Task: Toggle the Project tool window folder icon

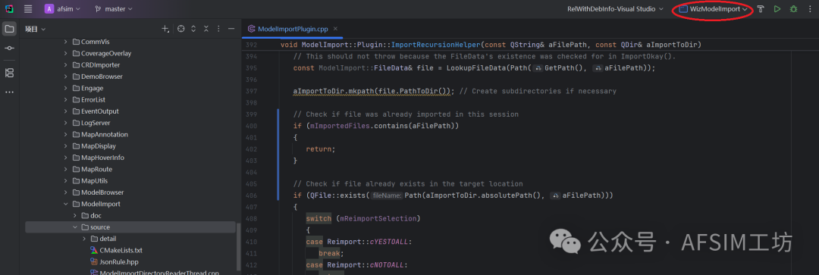Action: pos(9,29)
